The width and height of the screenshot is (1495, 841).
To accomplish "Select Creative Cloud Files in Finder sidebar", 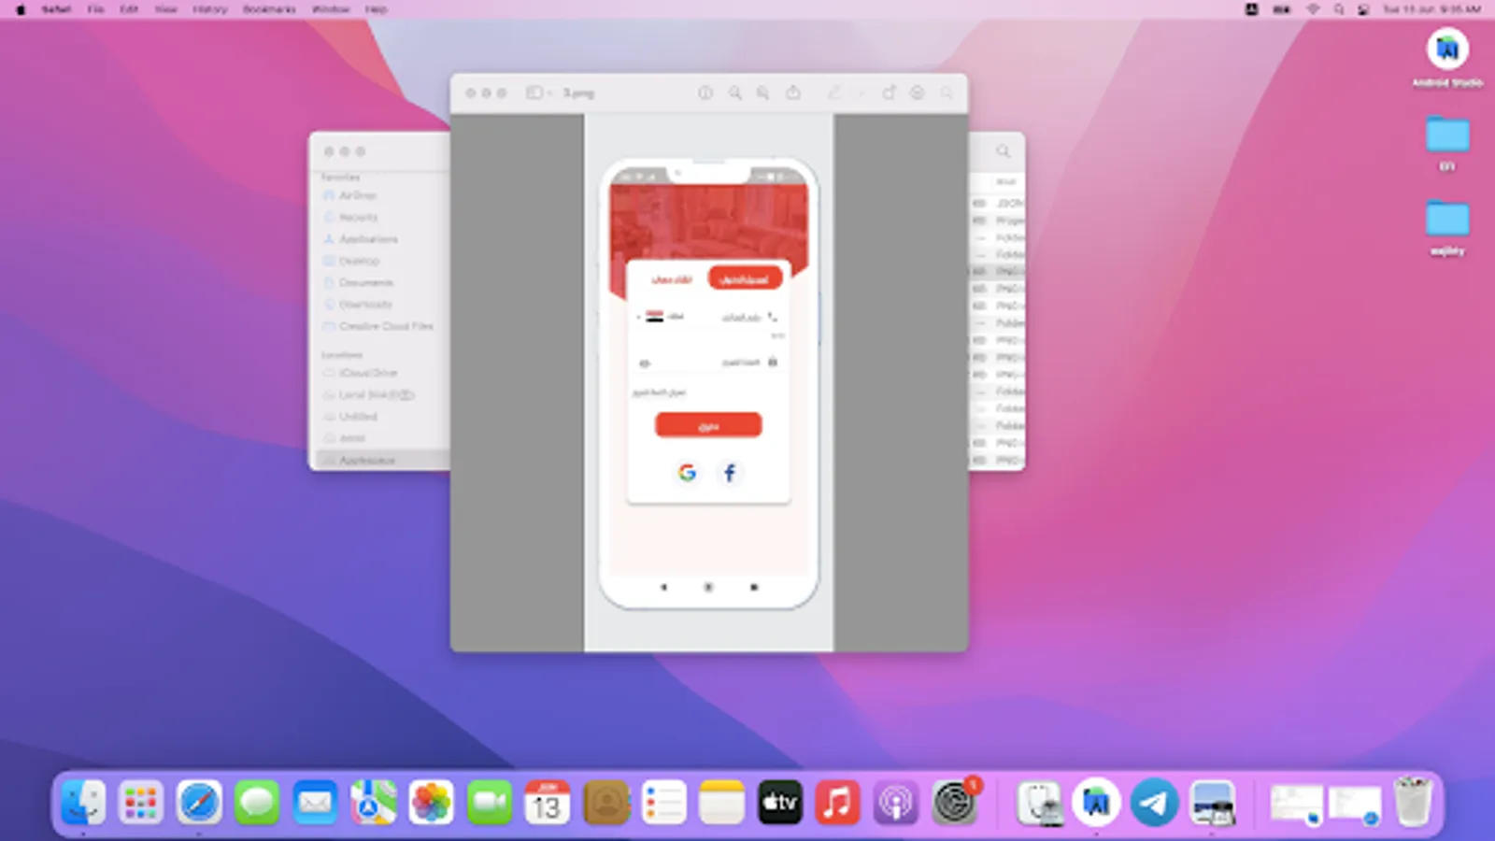I will [x=386, y=326].
